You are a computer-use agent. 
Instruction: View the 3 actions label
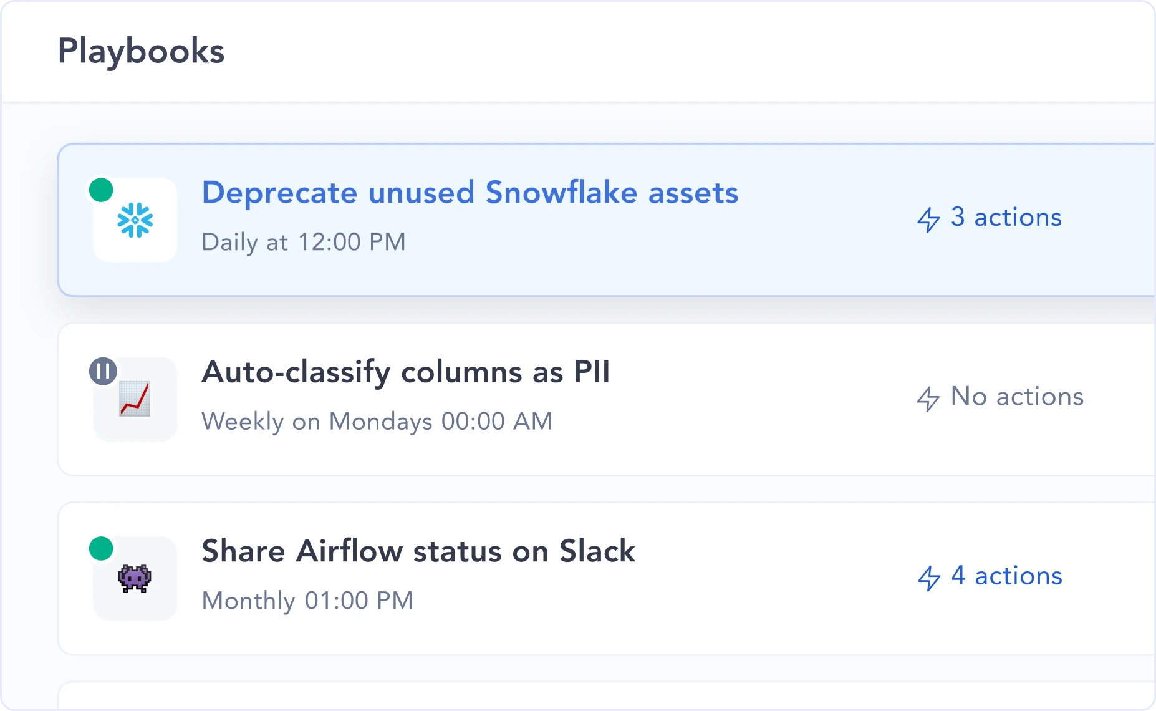tap(1006, 218)
